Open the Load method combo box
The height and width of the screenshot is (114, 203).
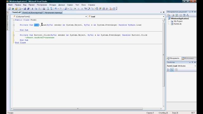126,16
